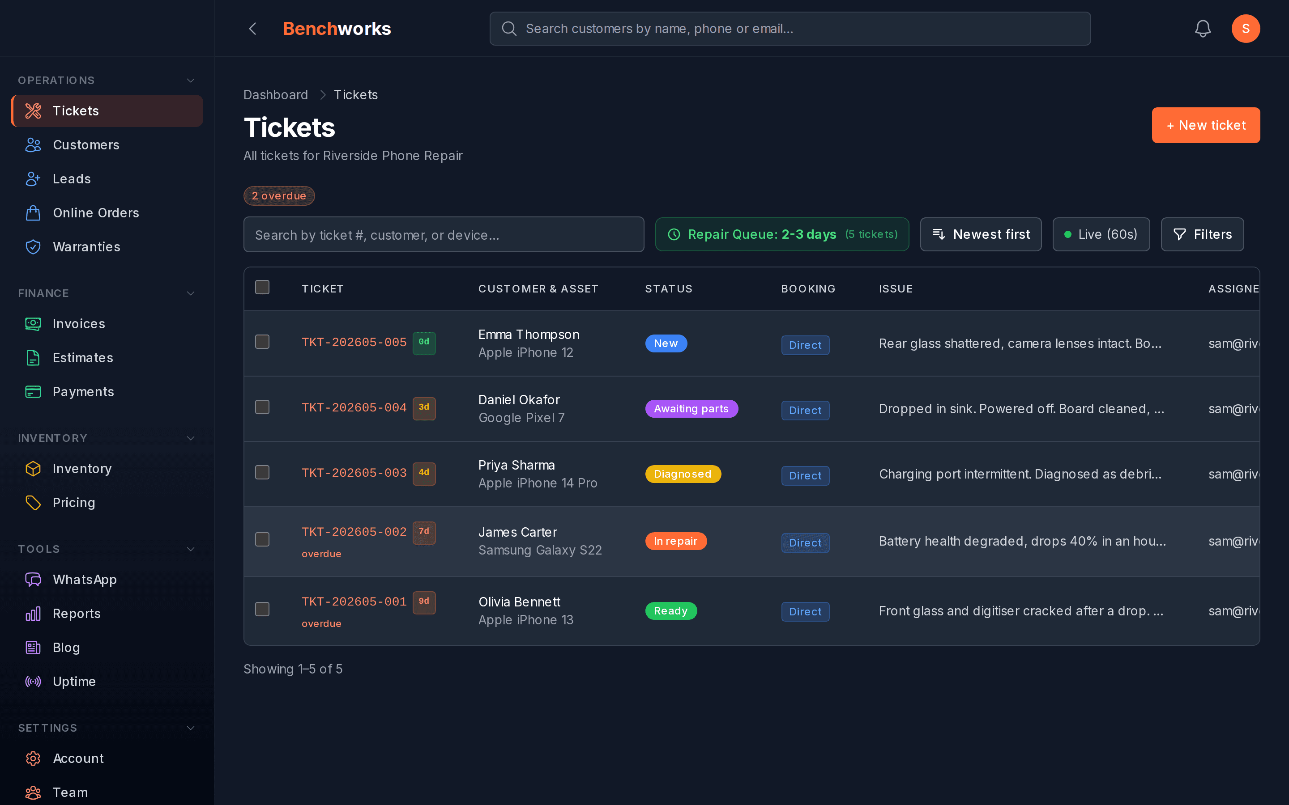
Task: Go to Uptime in Tools
Action: point(107,682)
